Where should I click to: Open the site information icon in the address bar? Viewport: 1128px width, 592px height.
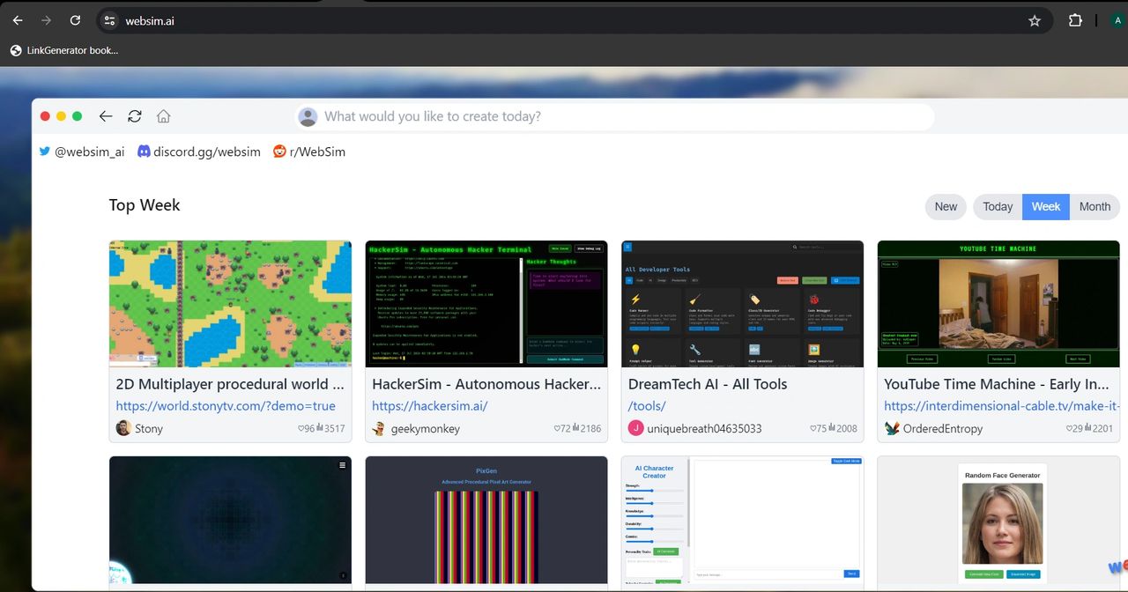pos(108,20)
